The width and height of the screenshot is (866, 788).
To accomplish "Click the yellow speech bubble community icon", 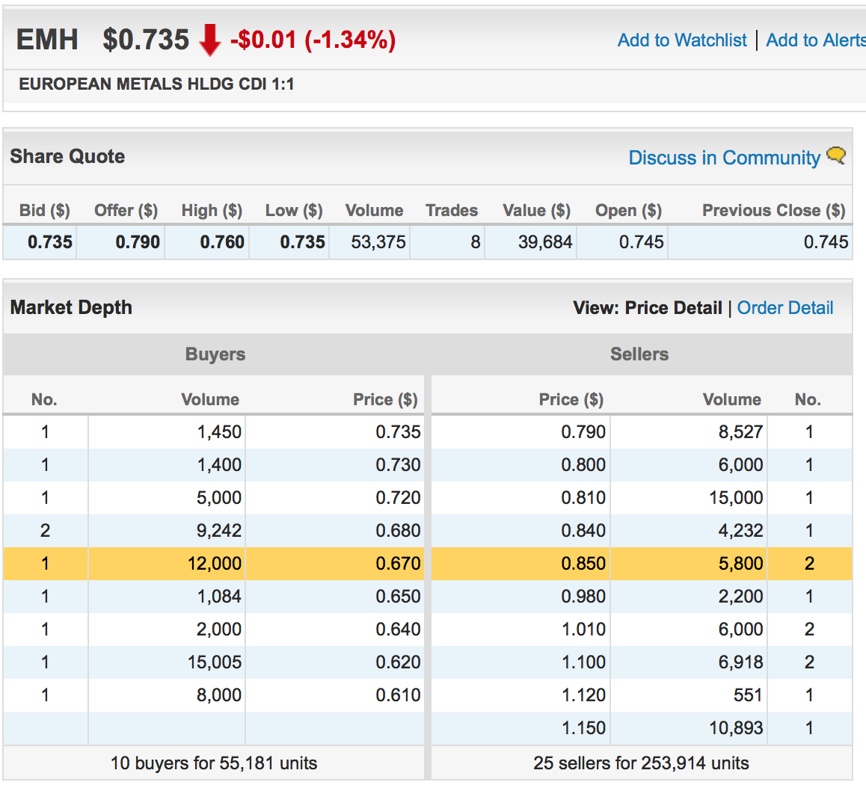I will tap(836, 156).
